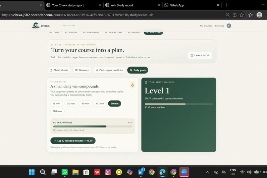Open LinkedIn from the taskbar

[x=141, y=172]
